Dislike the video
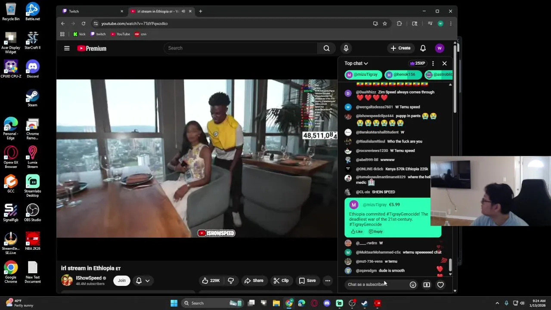Screen dimensions: 551x310 click(x=231, y=281)
